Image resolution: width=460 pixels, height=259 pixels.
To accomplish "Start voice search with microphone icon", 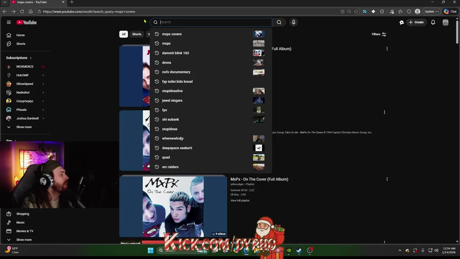I will [x=294, y=22].
